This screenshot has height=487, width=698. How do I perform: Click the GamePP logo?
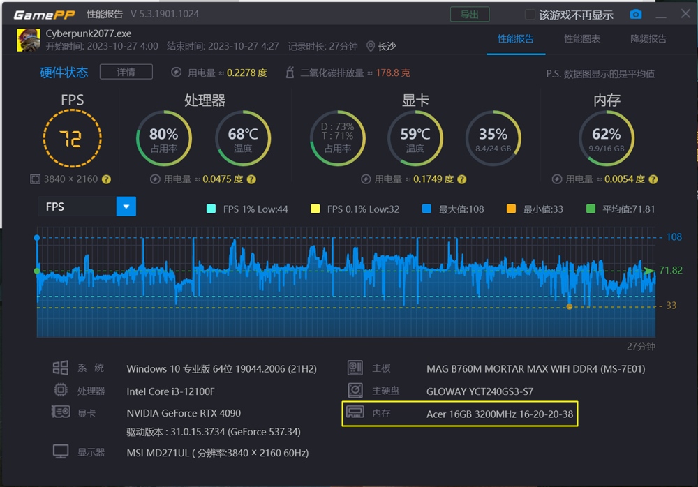pos(44,15)
